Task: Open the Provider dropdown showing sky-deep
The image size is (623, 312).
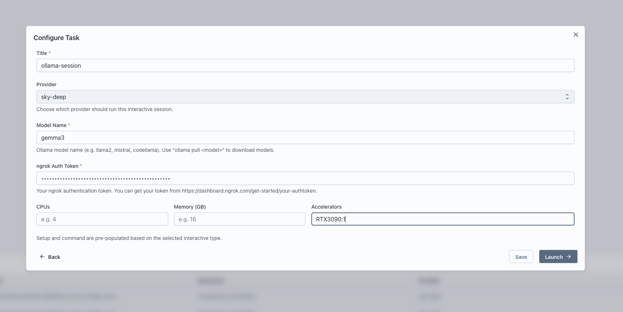Action: [x=305, y=97]
